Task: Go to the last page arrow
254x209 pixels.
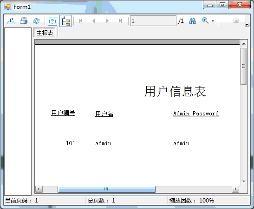Action: coord(120,21)
